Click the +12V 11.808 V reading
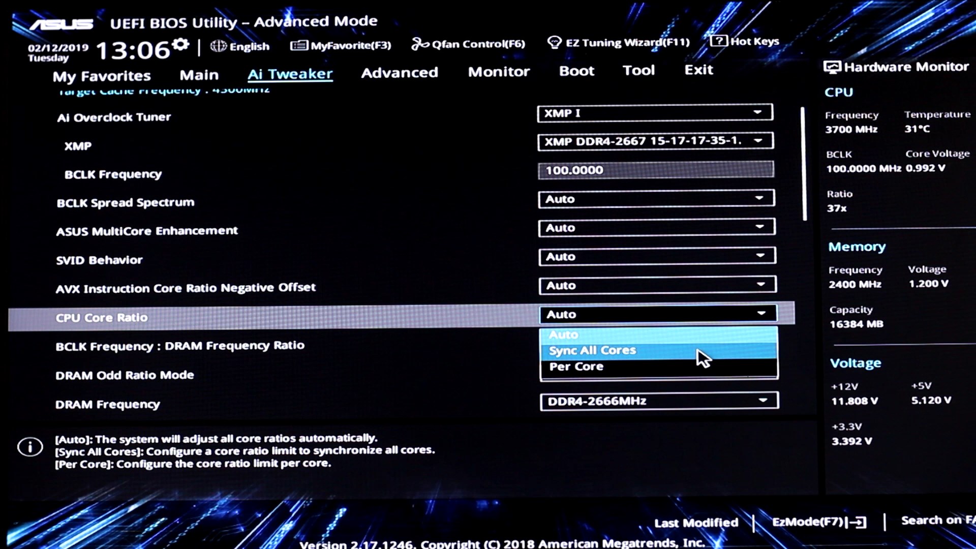 (x=855, y=401)
